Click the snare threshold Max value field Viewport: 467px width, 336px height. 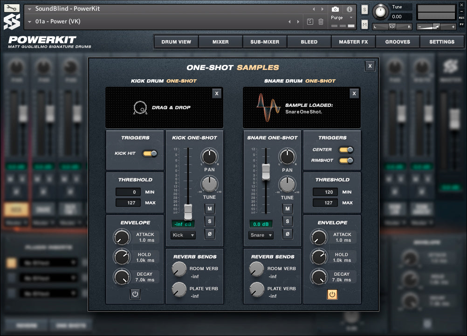tap(325, 203)
